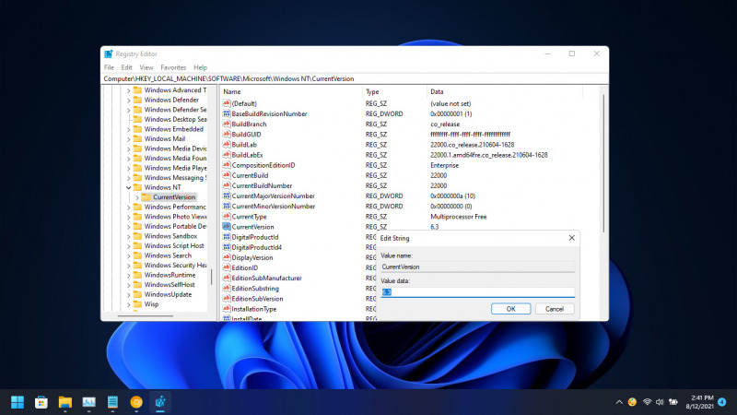The image size is (737, 415).
Task: Open the Windows Start menu
Action: click(x=18, y=402)
